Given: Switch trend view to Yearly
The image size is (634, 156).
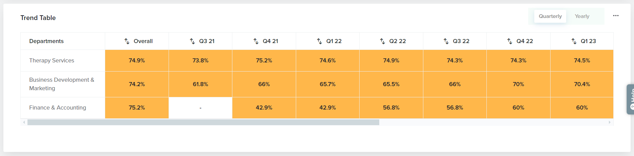Looking at the screenshot, I should click(582, 16).
